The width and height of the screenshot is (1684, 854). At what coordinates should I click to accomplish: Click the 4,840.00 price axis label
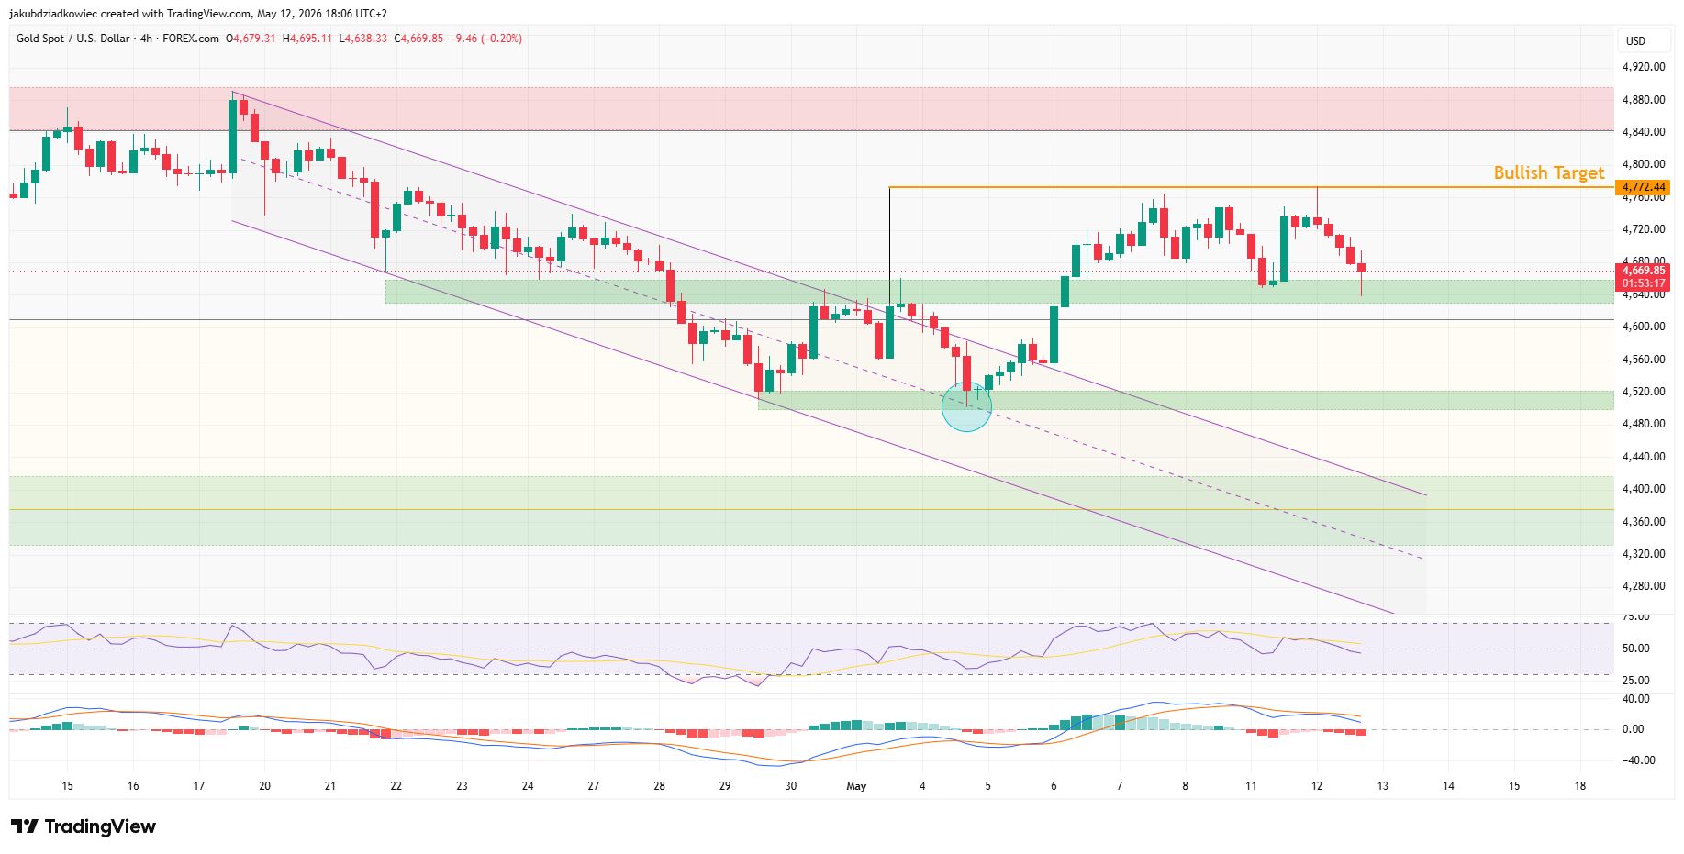pos(1643,132)
